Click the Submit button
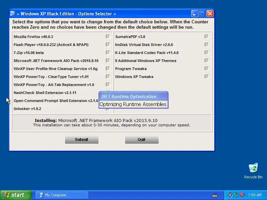Image resolution: width=267 pixels, height=200 pixels. coord(82,140)
